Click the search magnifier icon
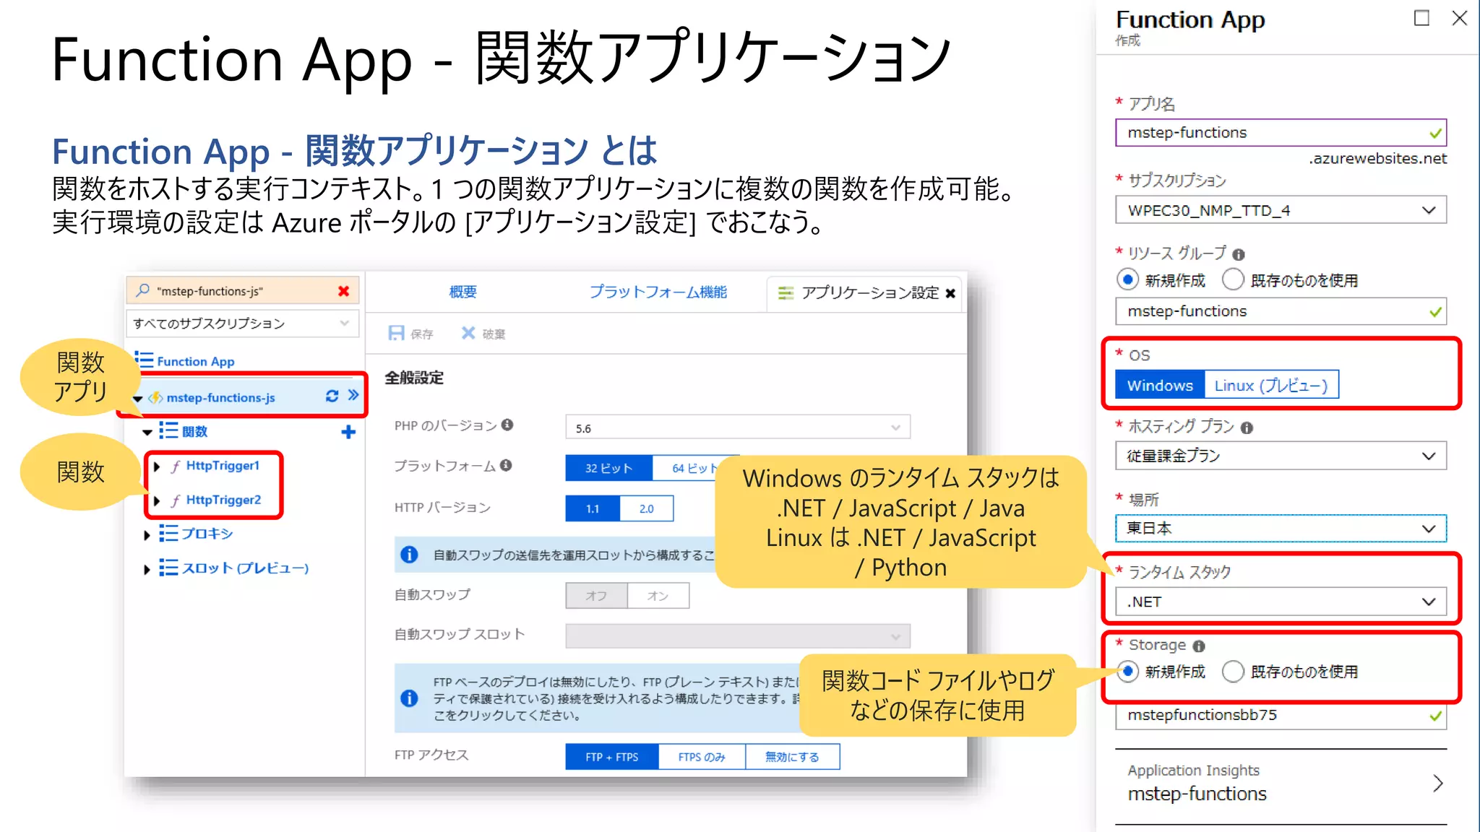 point(143,290)
